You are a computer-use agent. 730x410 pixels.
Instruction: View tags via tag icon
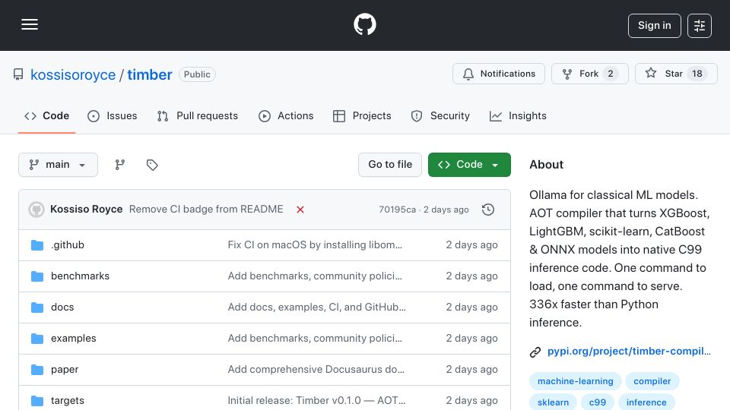pyautogui.click(x=152, y=165)
